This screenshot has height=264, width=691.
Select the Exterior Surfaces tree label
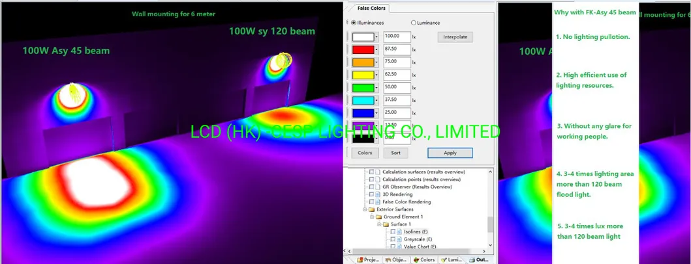(395, 209)
